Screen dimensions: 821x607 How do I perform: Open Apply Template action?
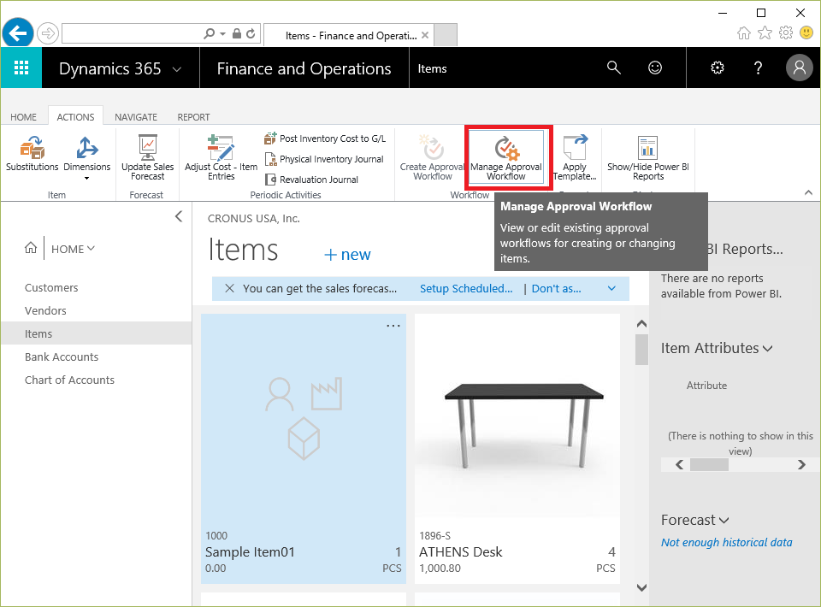575,156
